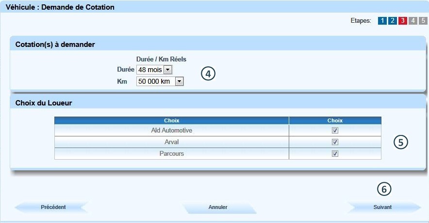This screenshot has width=429, height=223.
Task: Proceed with the Suivant button
Action: coord(382,207)
